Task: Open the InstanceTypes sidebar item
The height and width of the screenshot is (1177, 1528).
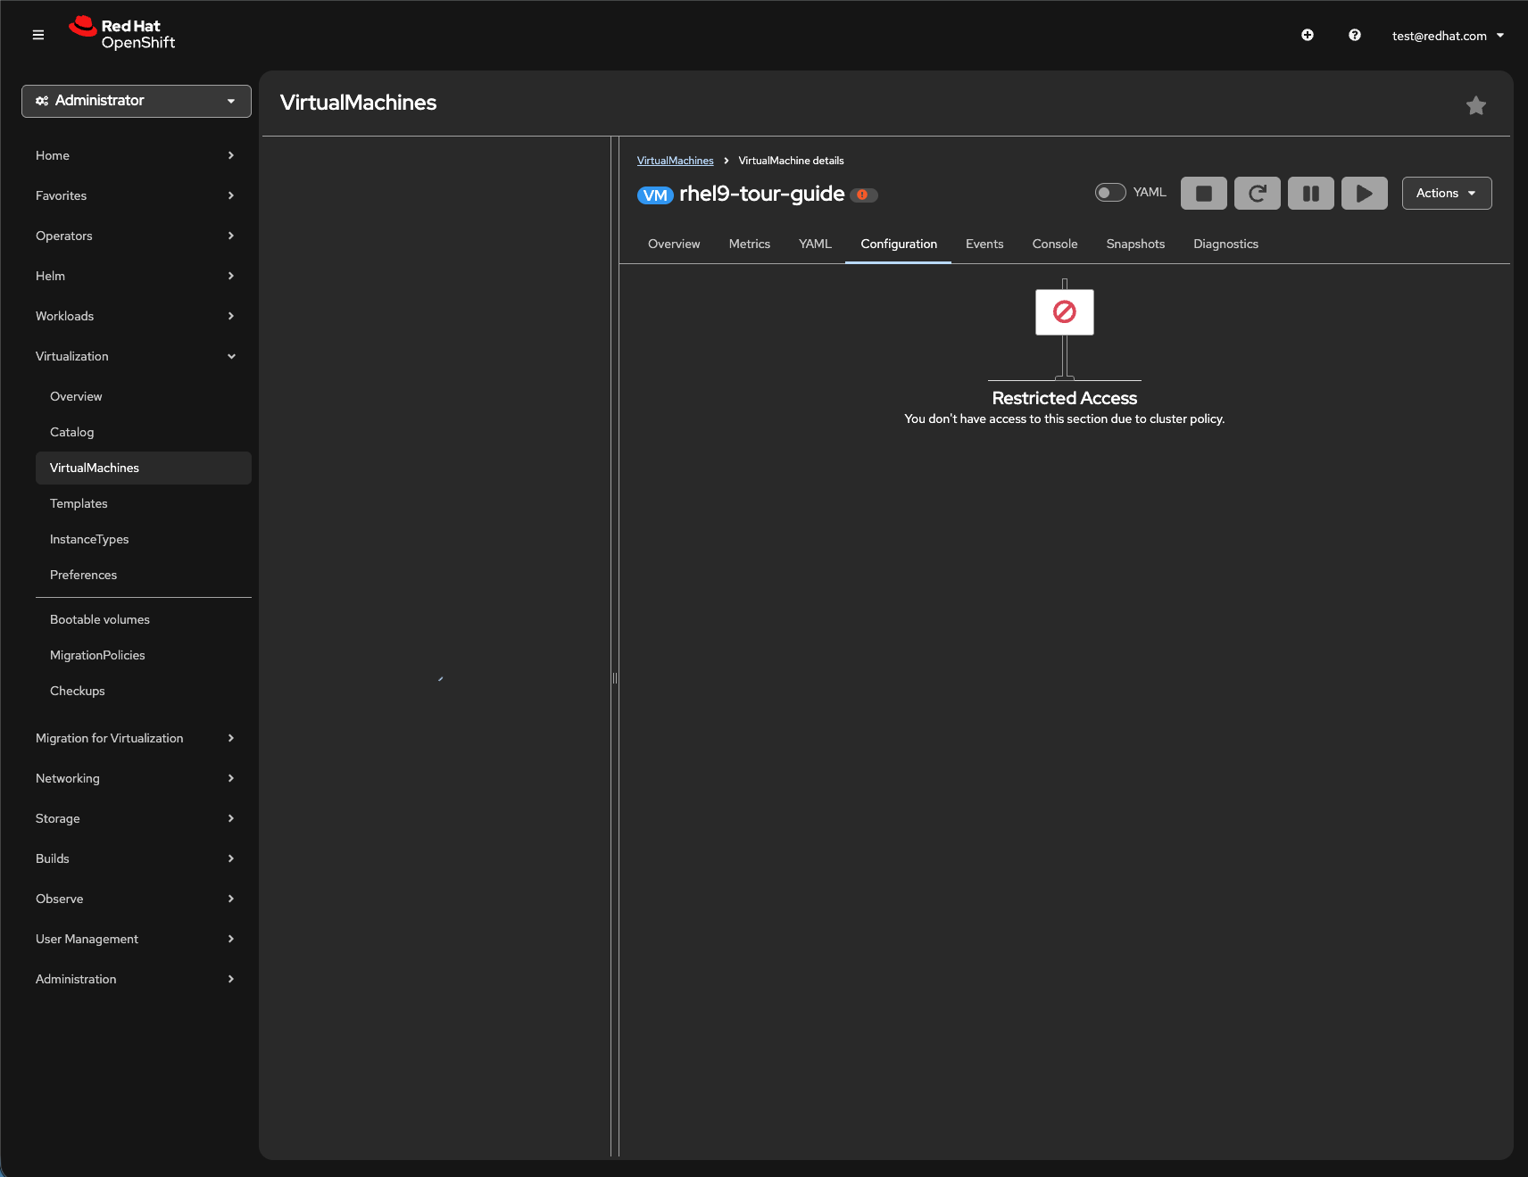Action: coord(144,539)
